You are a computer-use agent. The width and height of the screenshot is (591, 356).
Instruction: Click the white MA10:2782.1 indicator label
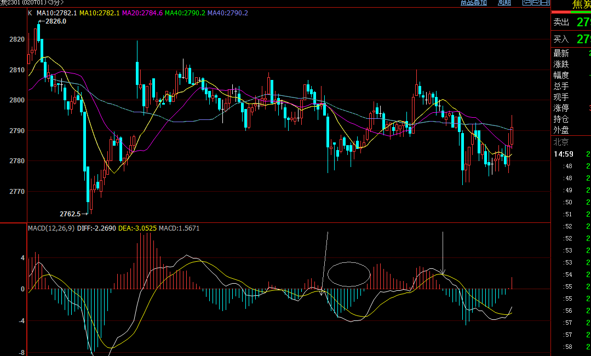(56, 13)
